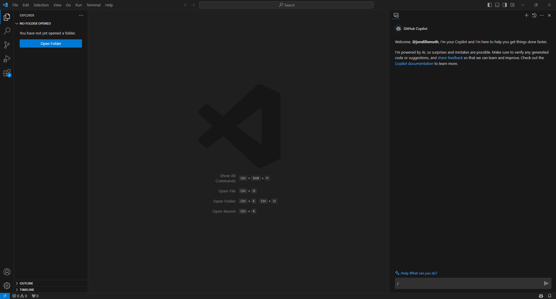Screen dimensions: 556x299
Task: Open the Selection menu
Action: tap(41, 5)
